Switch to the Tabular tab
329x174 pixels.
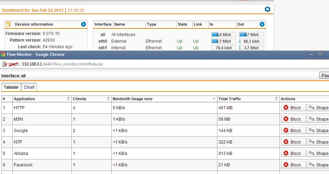point(11,87)
